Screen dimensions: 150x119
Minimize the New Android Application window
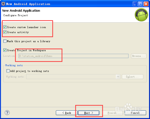(x=135, y=4)
